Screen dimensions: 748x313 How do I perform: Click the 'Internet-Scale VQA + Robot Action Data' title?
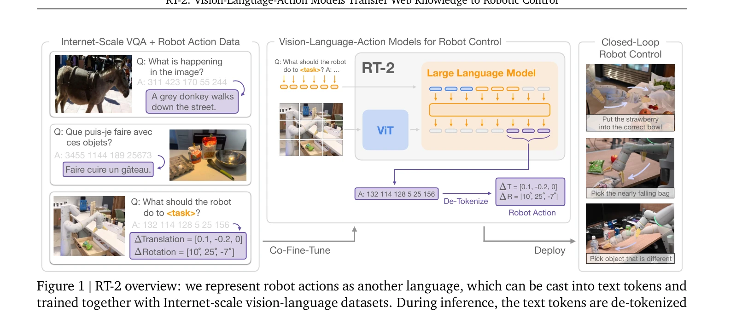[150, 42]
